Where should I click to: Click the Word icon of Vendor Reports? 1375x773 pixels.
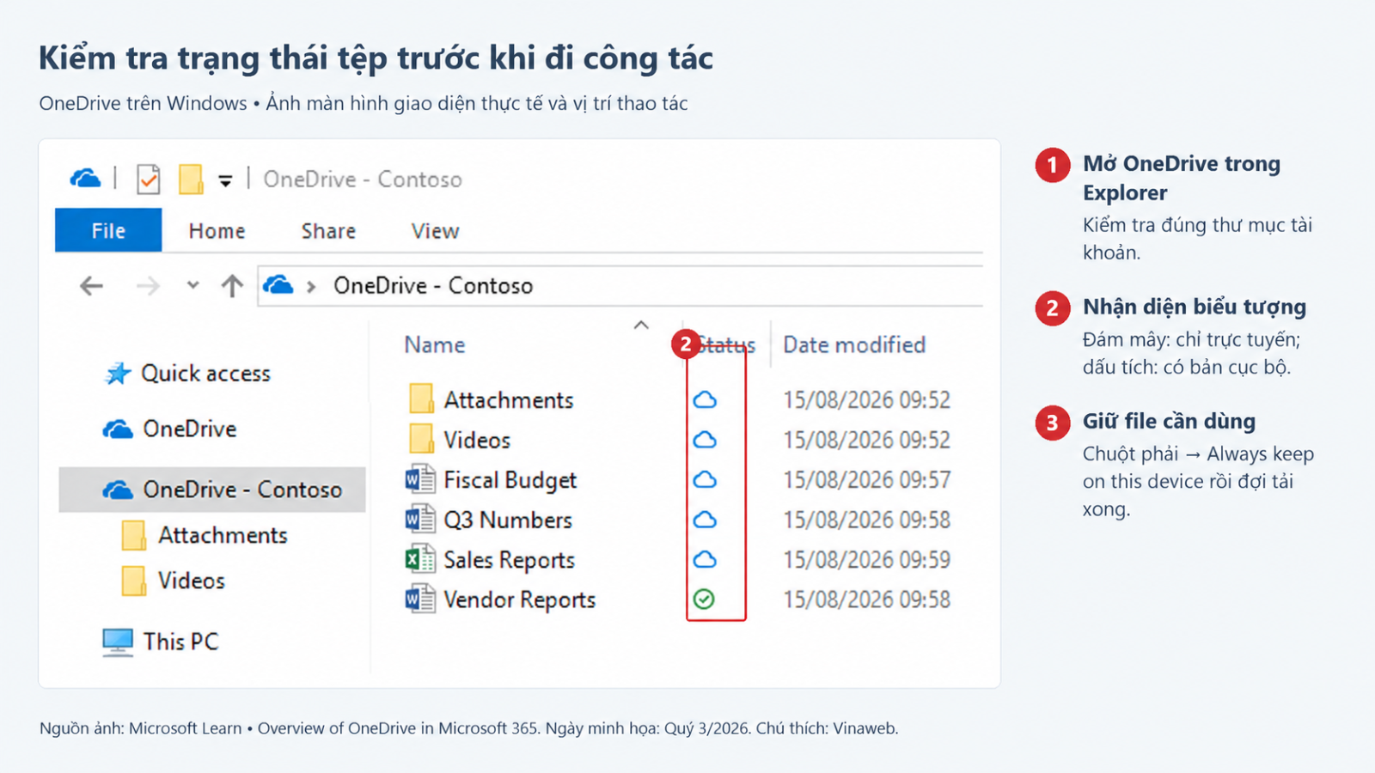[x=420, y=599]
